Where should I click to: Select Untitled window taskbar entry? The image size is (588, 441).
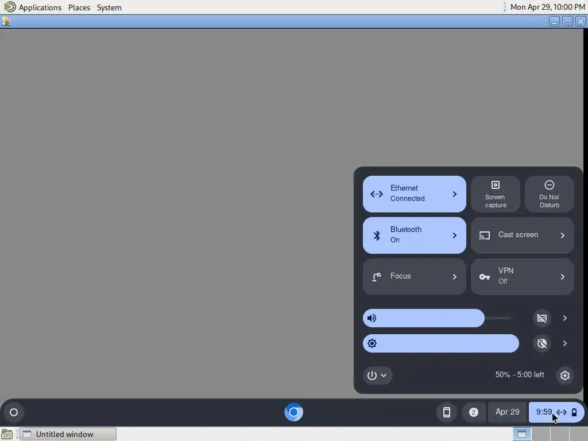click(68, 434)
